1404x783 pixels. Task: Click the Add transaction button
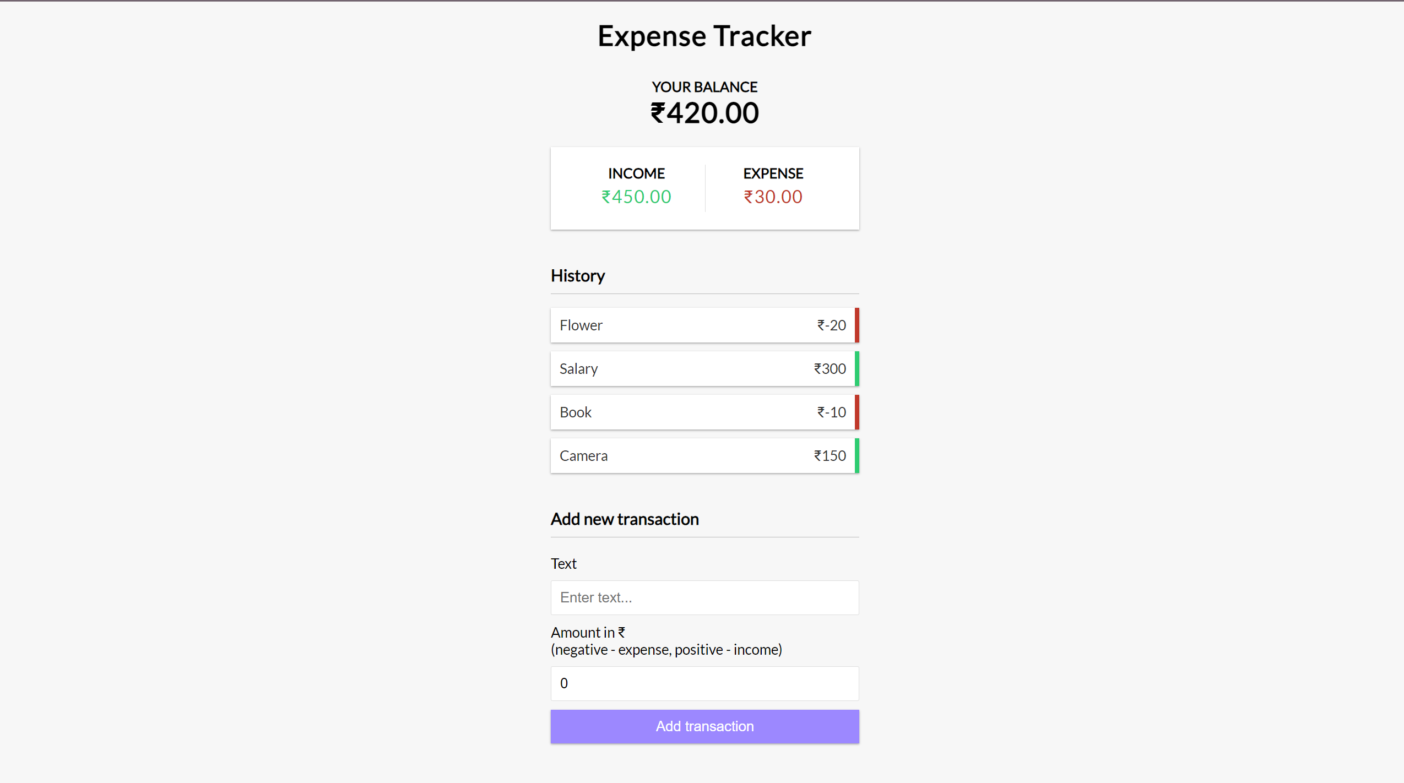tap(704, 726)
